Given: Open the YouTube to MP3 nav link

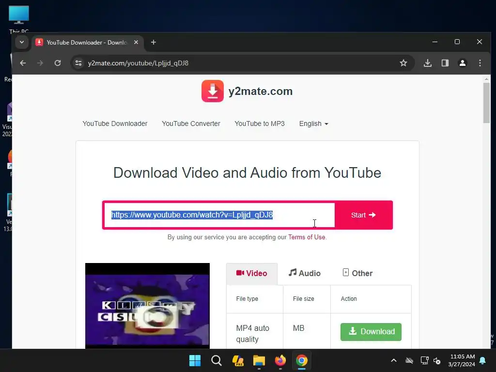Looking at the screenshot, I should click(x=260, y=124).
